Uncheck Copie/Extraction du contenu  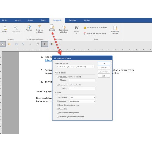pos(58,105)
